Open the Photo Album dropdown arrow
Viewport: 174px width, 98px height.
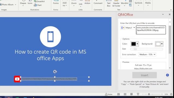[15, 5]
